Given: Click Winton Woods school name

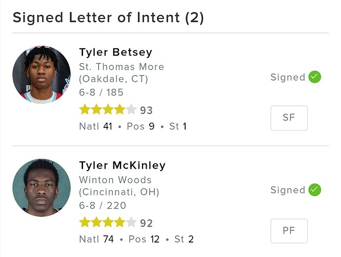Looking at the screenshot, I should [115, 180].
